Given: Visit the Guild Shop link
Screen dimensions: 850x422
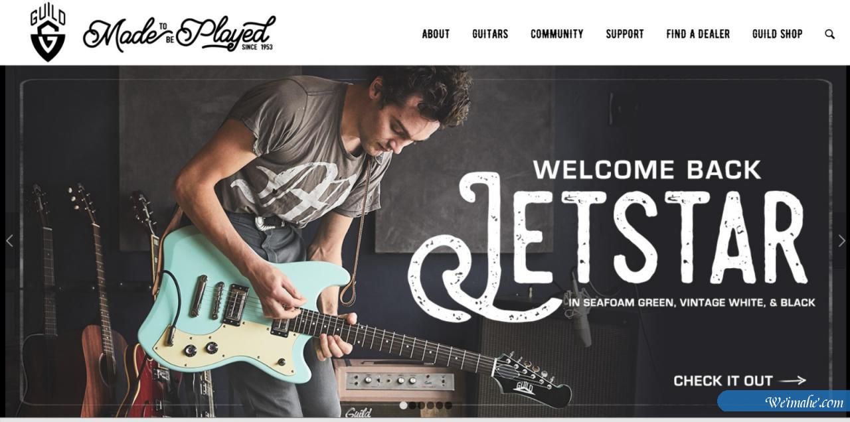Looking at the screenshot, I should 778,34.
